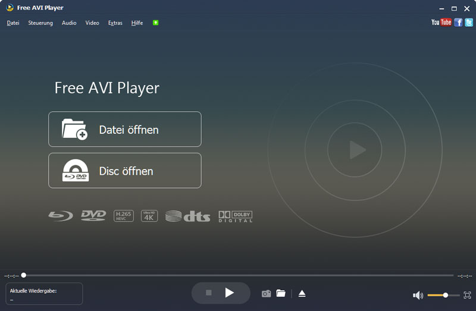The height and width of the screenshot is (311, 476).
Task: Toggle fullscreen mode icon
Action: 467,295
